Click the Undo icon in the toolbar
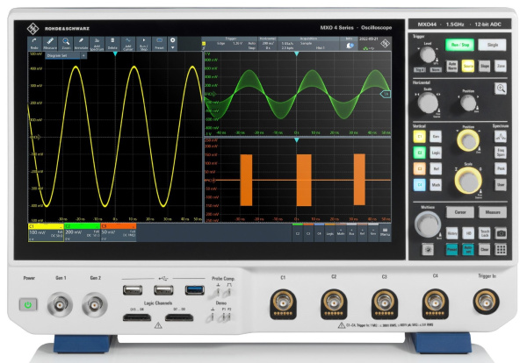Viewport: 527px width, 363px height. [34, 42]
